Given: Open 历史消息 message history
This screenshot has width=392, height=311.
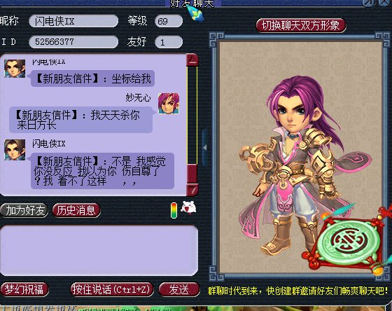Looking at the screenshot, I should 76,210.
